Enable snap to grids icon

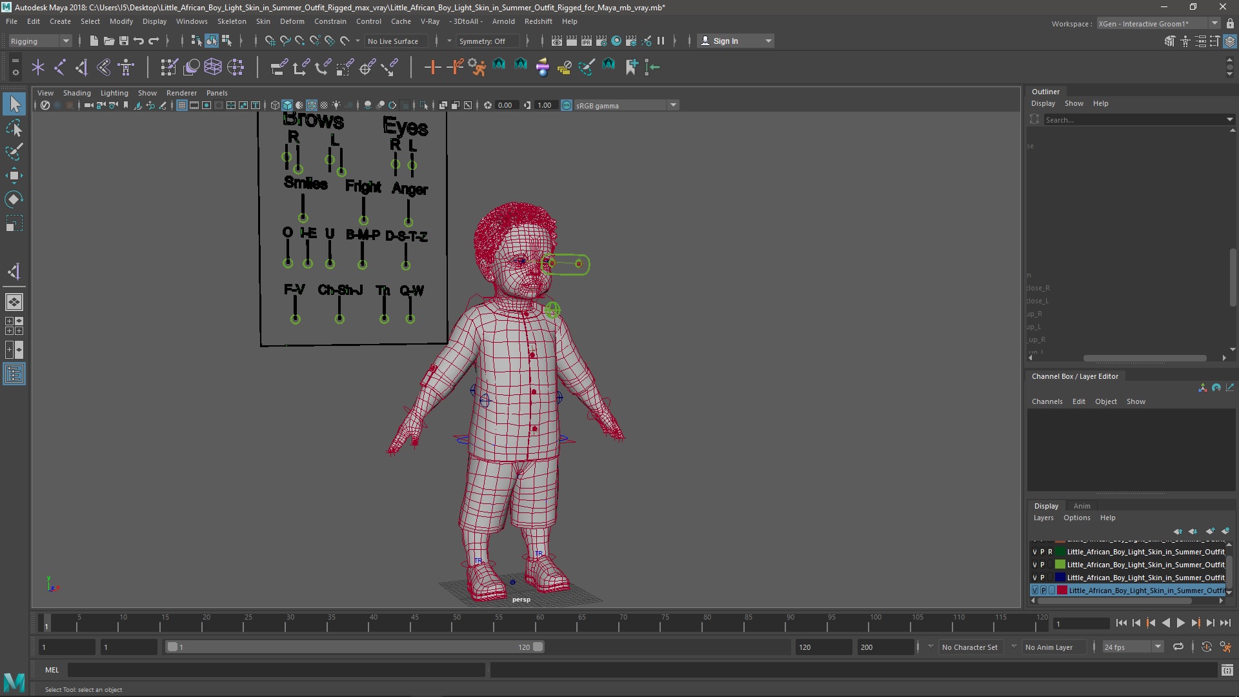pyautogui.click(x=270, y=41)
